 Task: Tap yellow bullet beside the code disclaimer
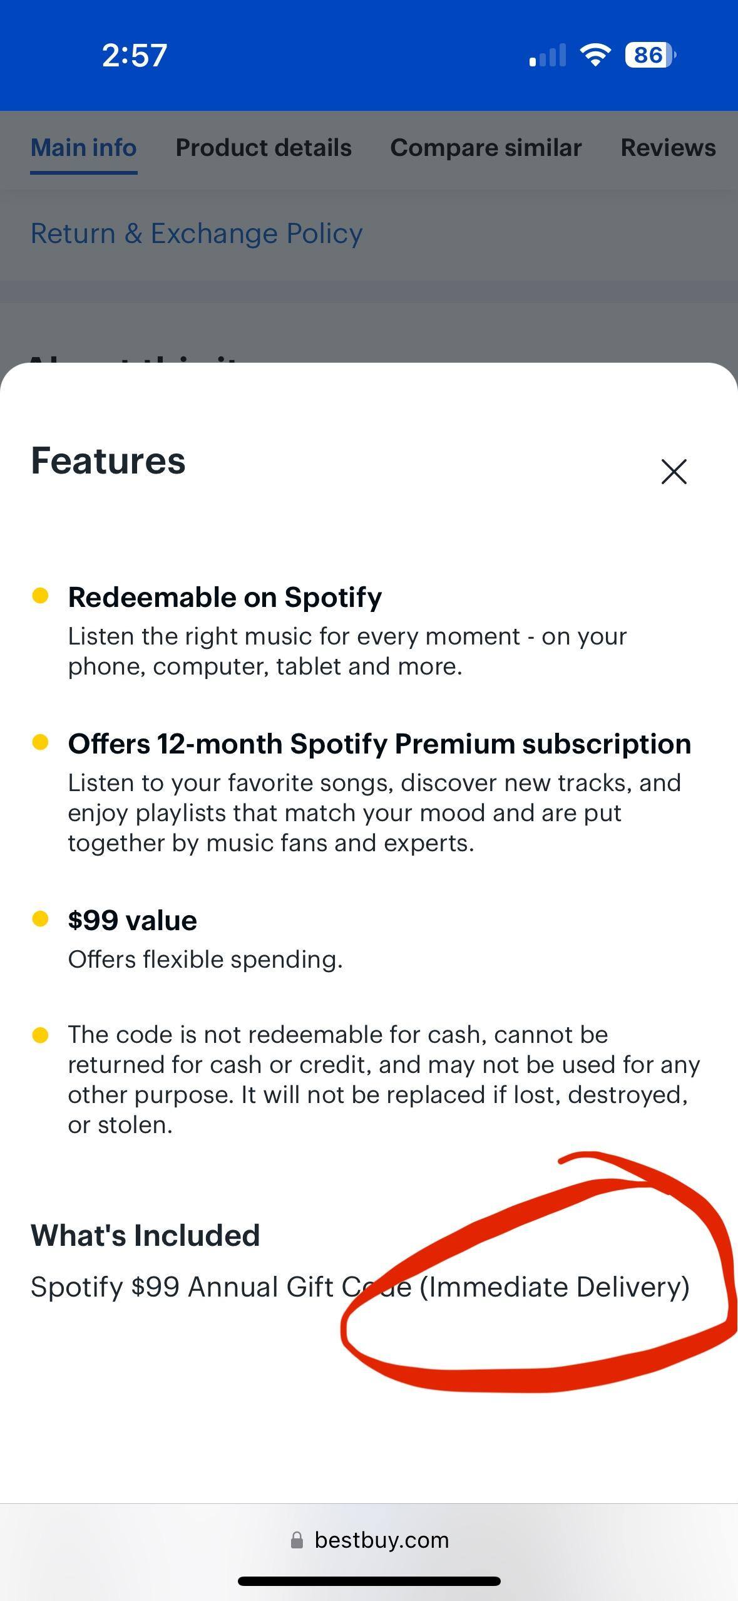(40, 1035)
